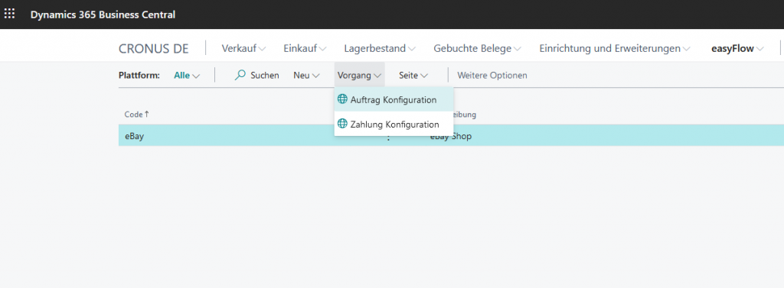Open the Lagerbestand dropdown
Screen dimensions: 784x288
point(380,48)
